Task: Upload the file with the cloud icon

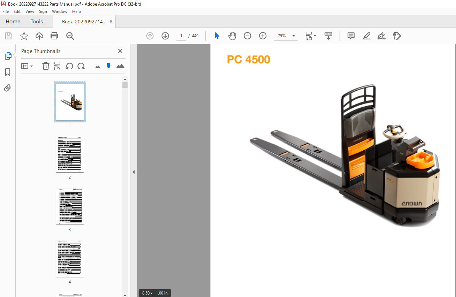Action: 39,36
